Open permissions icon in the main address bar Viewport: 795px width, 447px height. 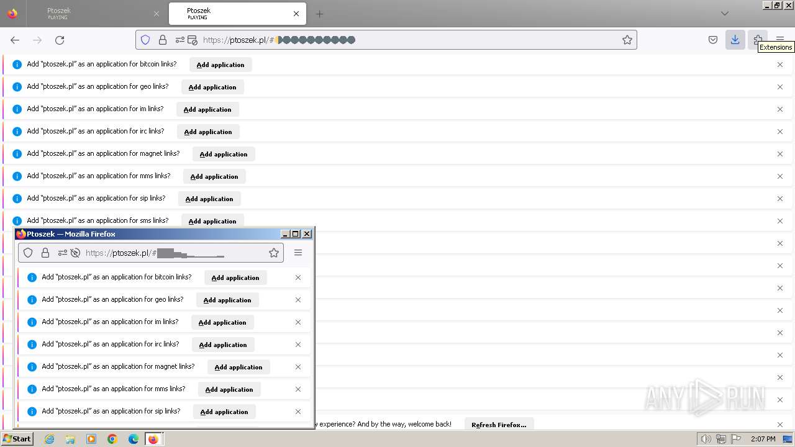[180, 40]
